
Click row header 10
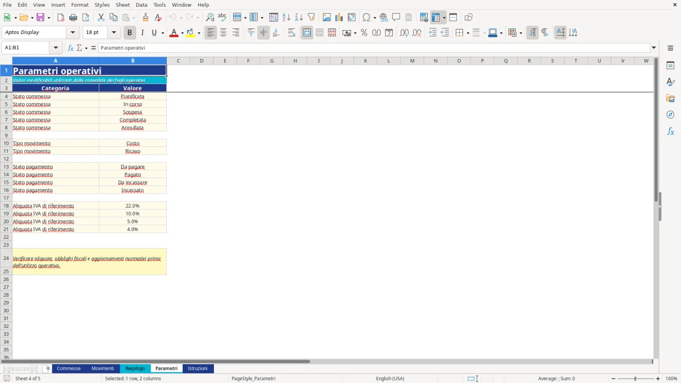[6, 143]
